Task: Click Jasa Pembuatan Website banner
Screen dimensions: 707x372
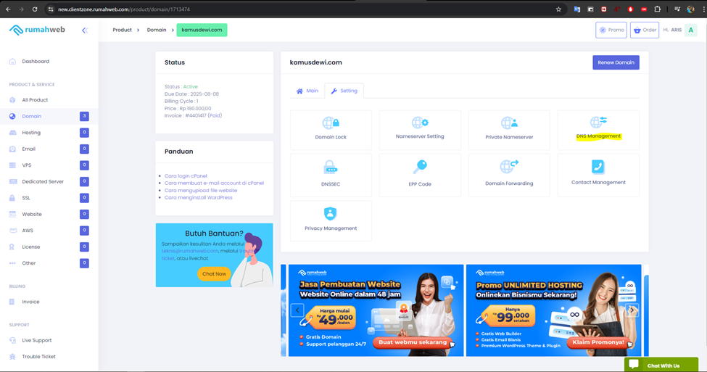Action: click(x=376, y=310)
